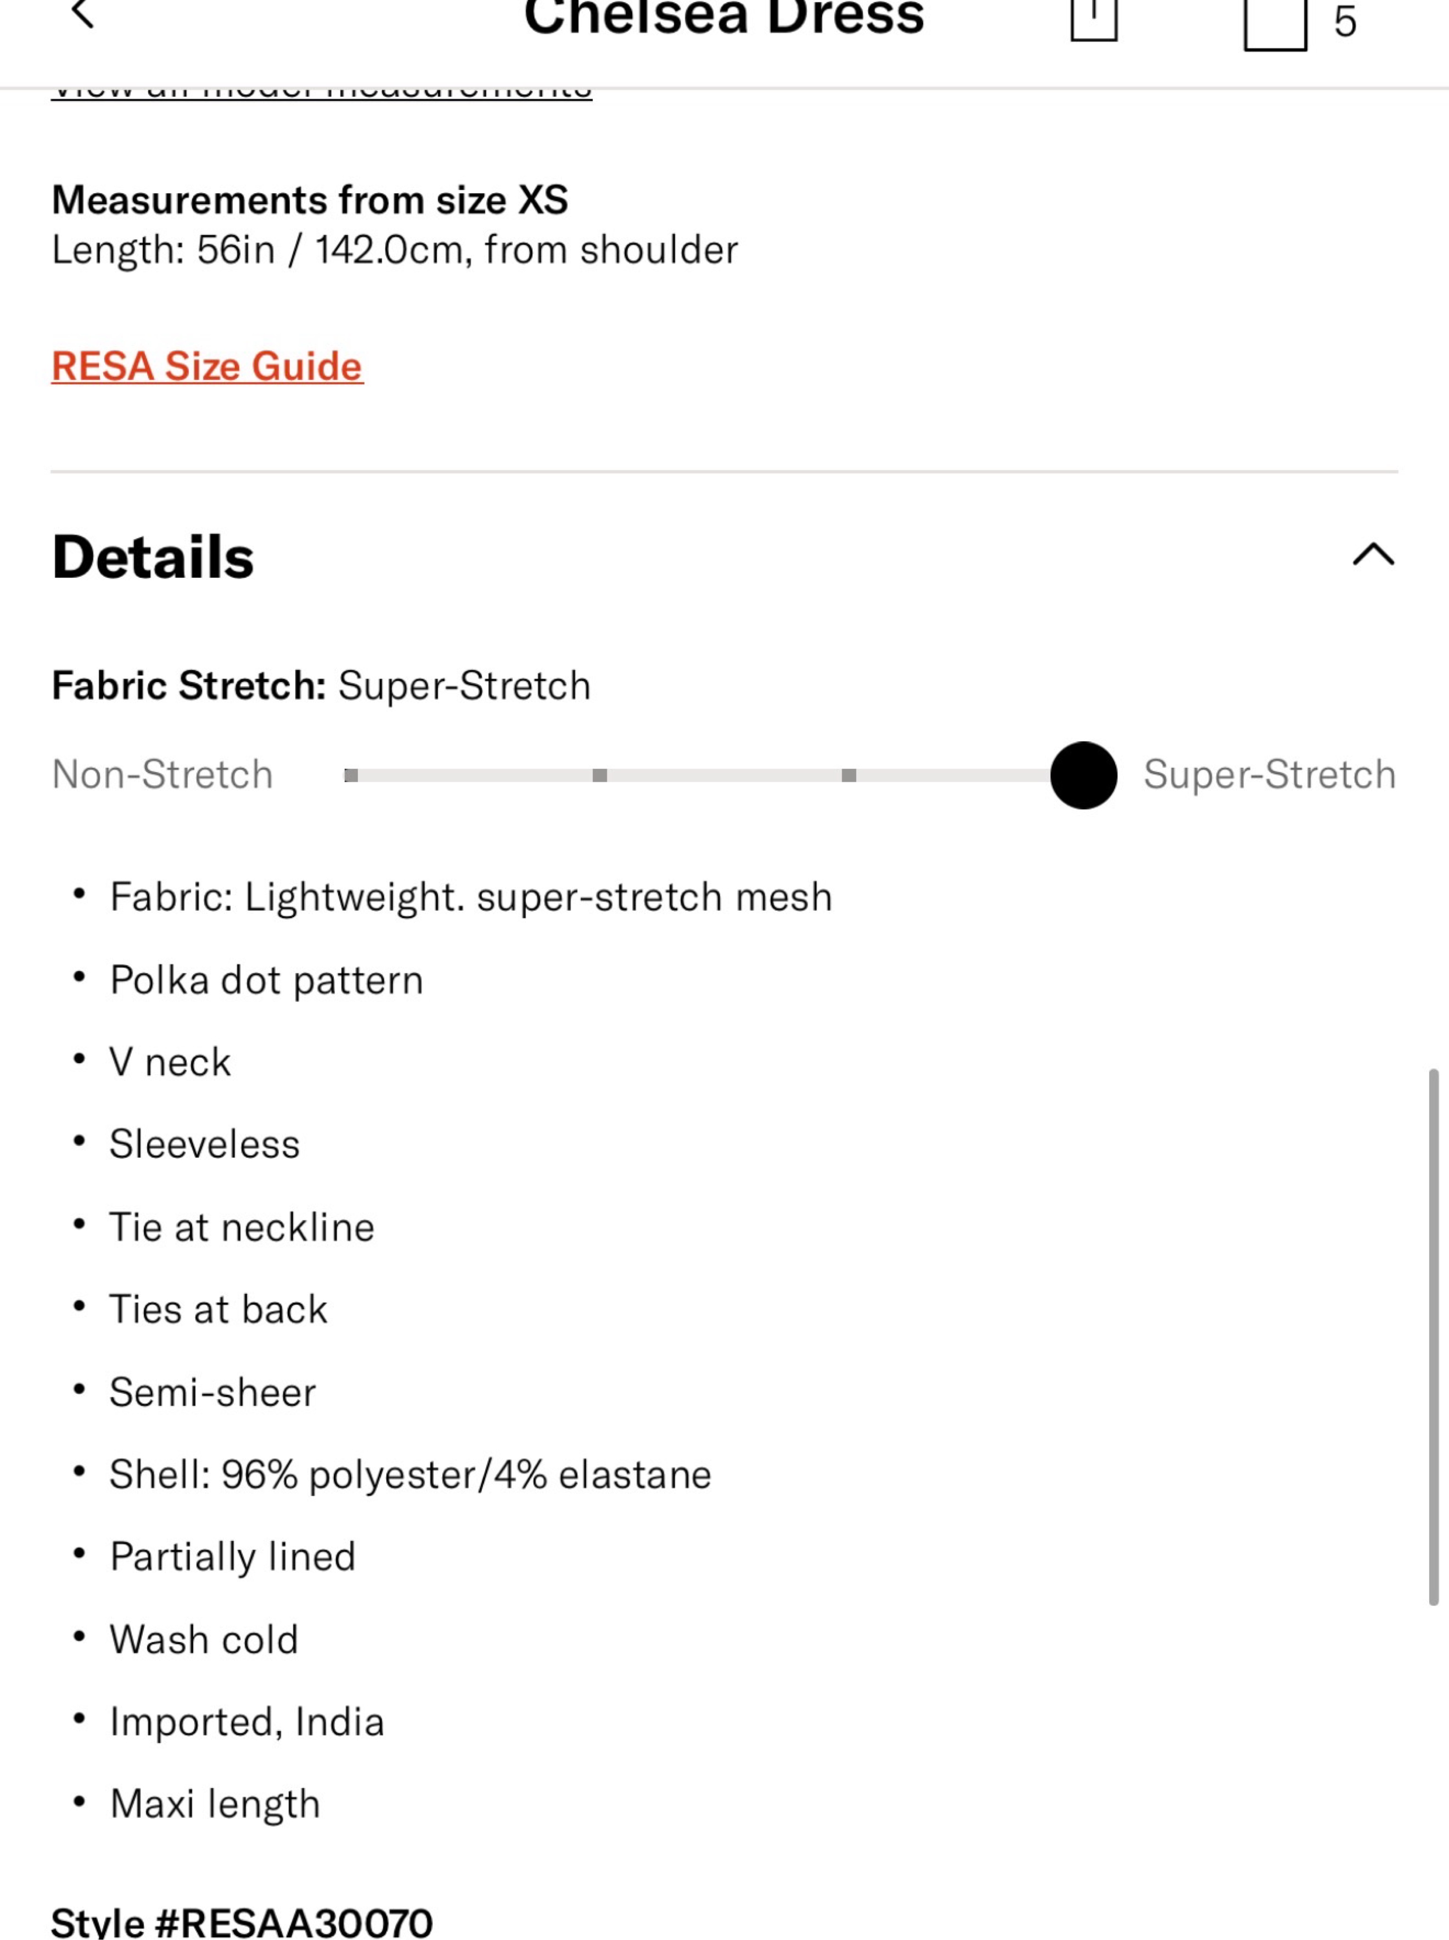
Task: Click the third stop on stretch slider
Action: tap(849, 775)
